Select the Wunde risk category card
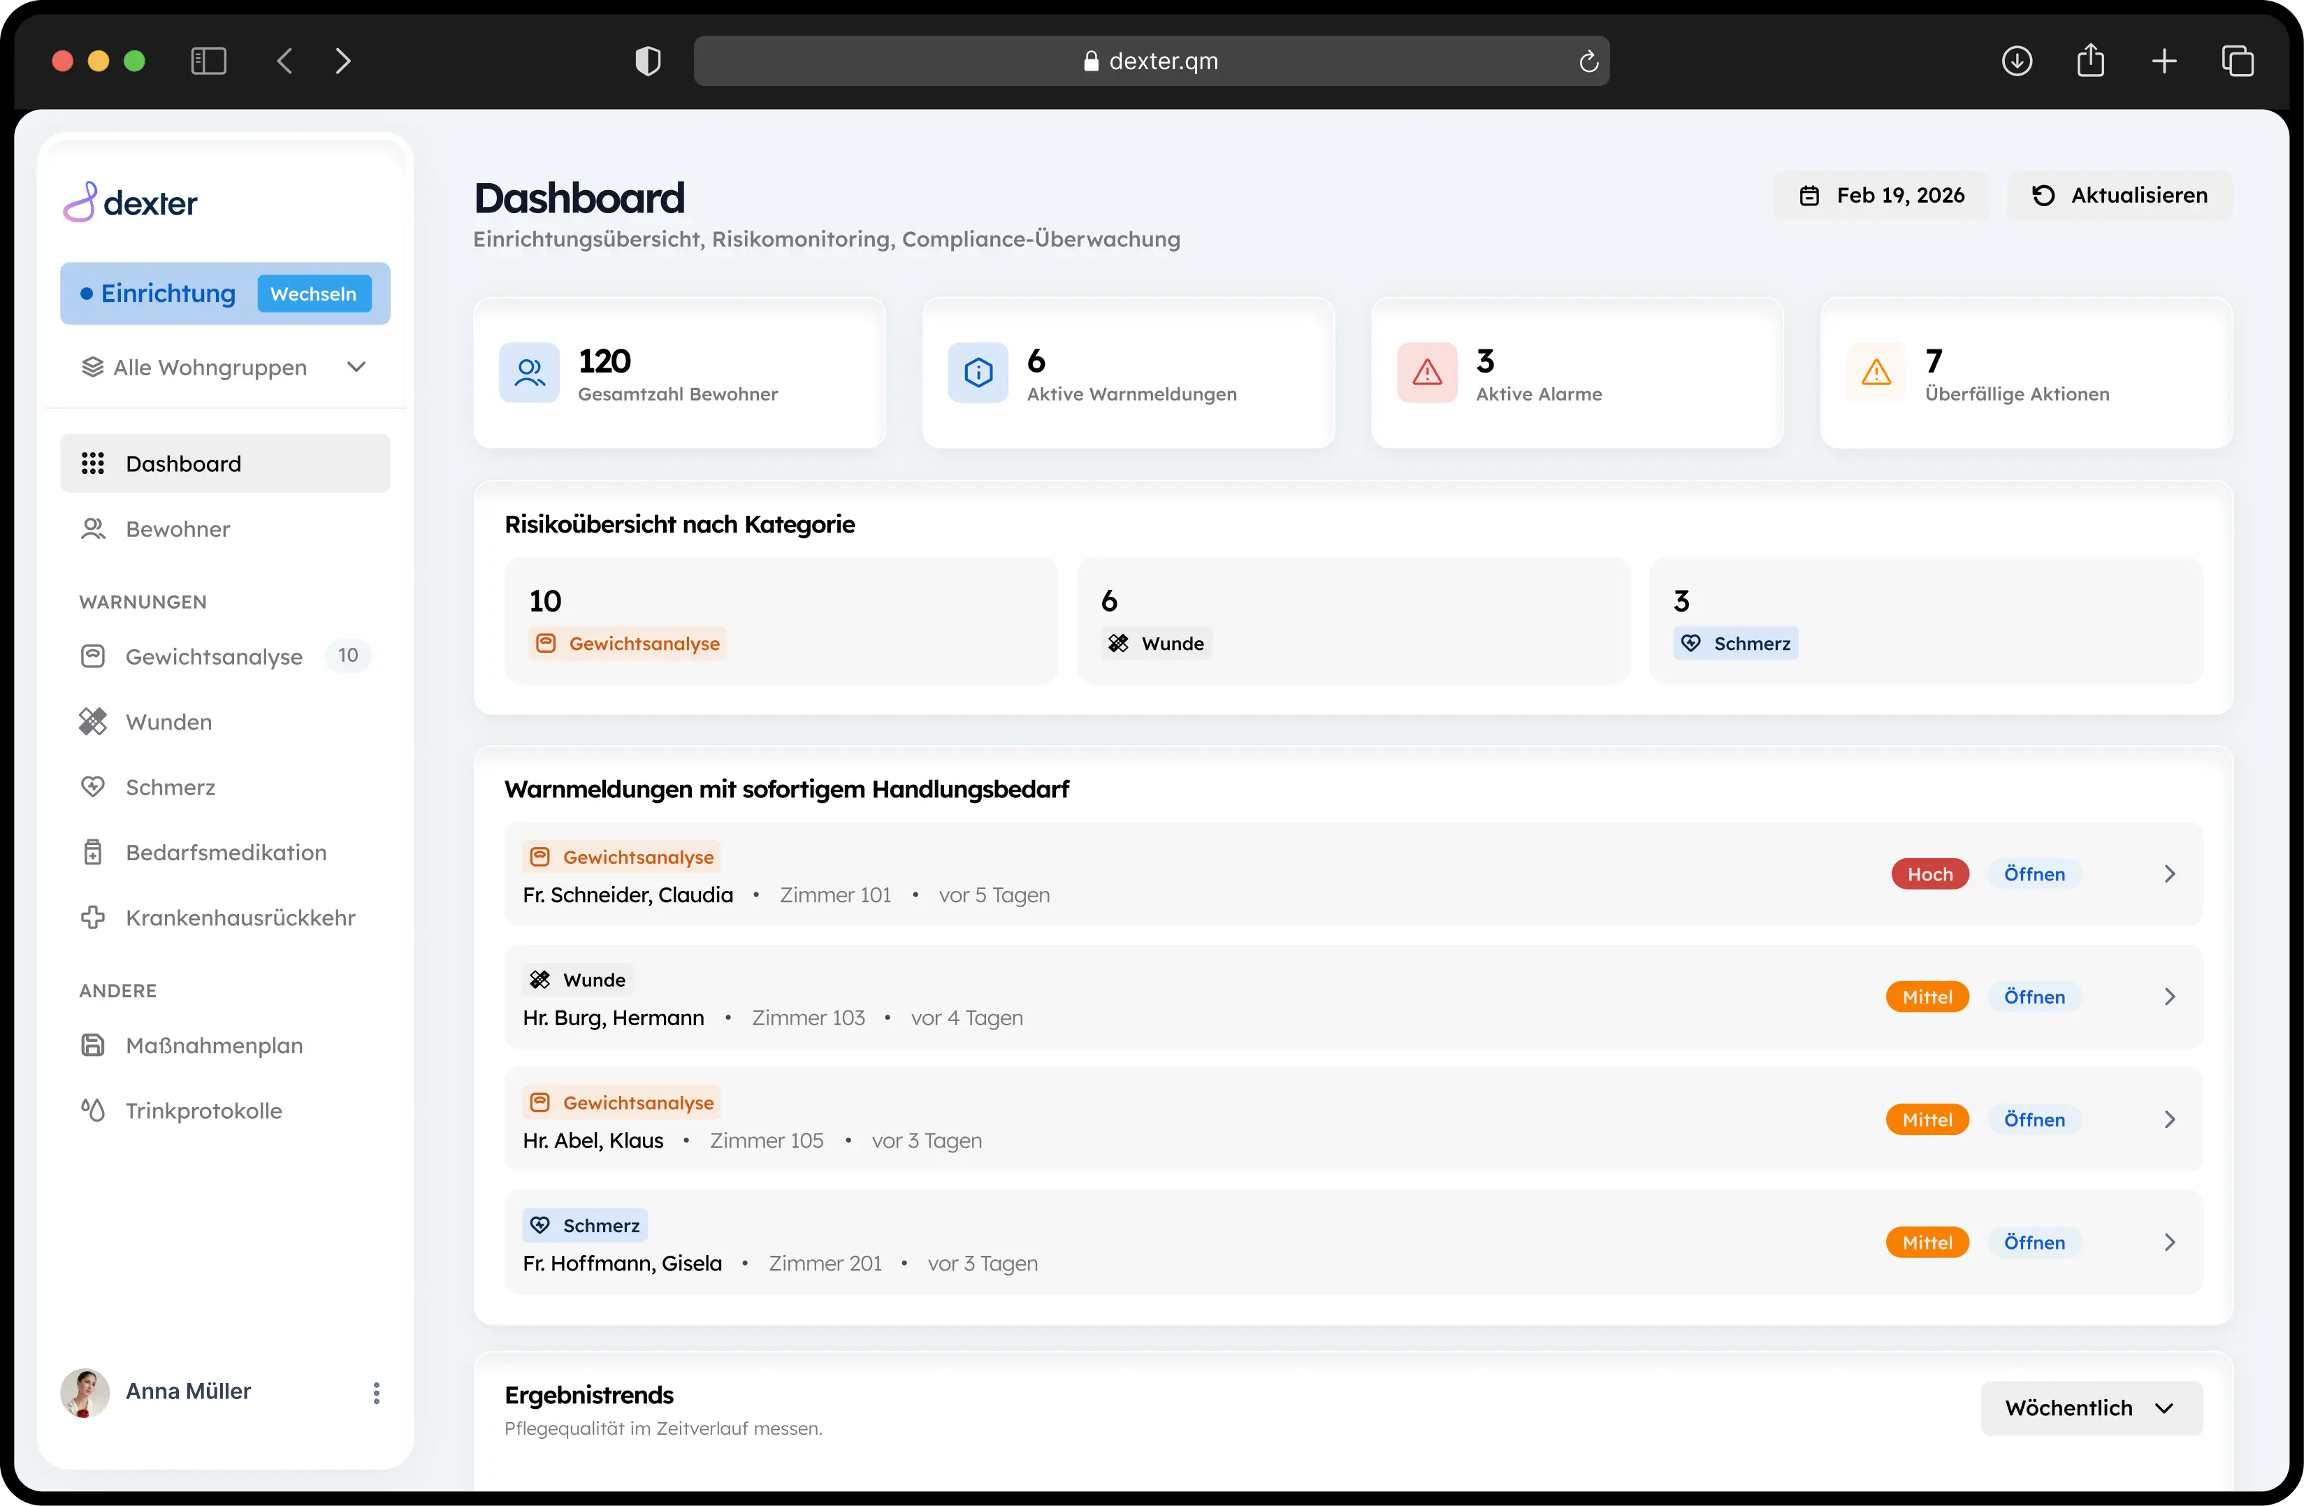The width and height of the screenshot is (2304, 1506). tap(1354, 621)
